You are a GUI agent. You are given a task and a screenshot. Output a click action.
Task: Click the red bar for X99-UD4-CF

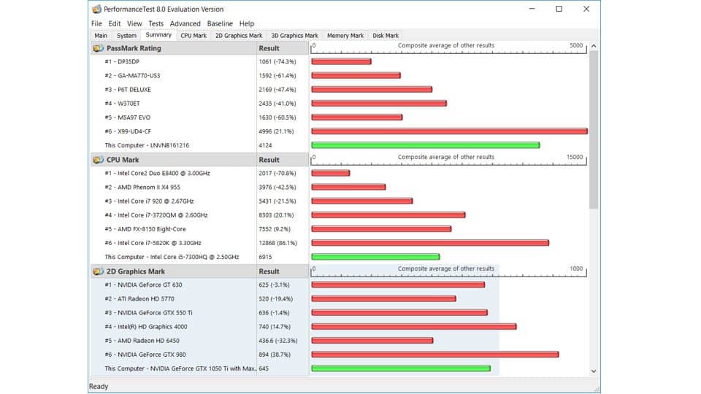449,131
